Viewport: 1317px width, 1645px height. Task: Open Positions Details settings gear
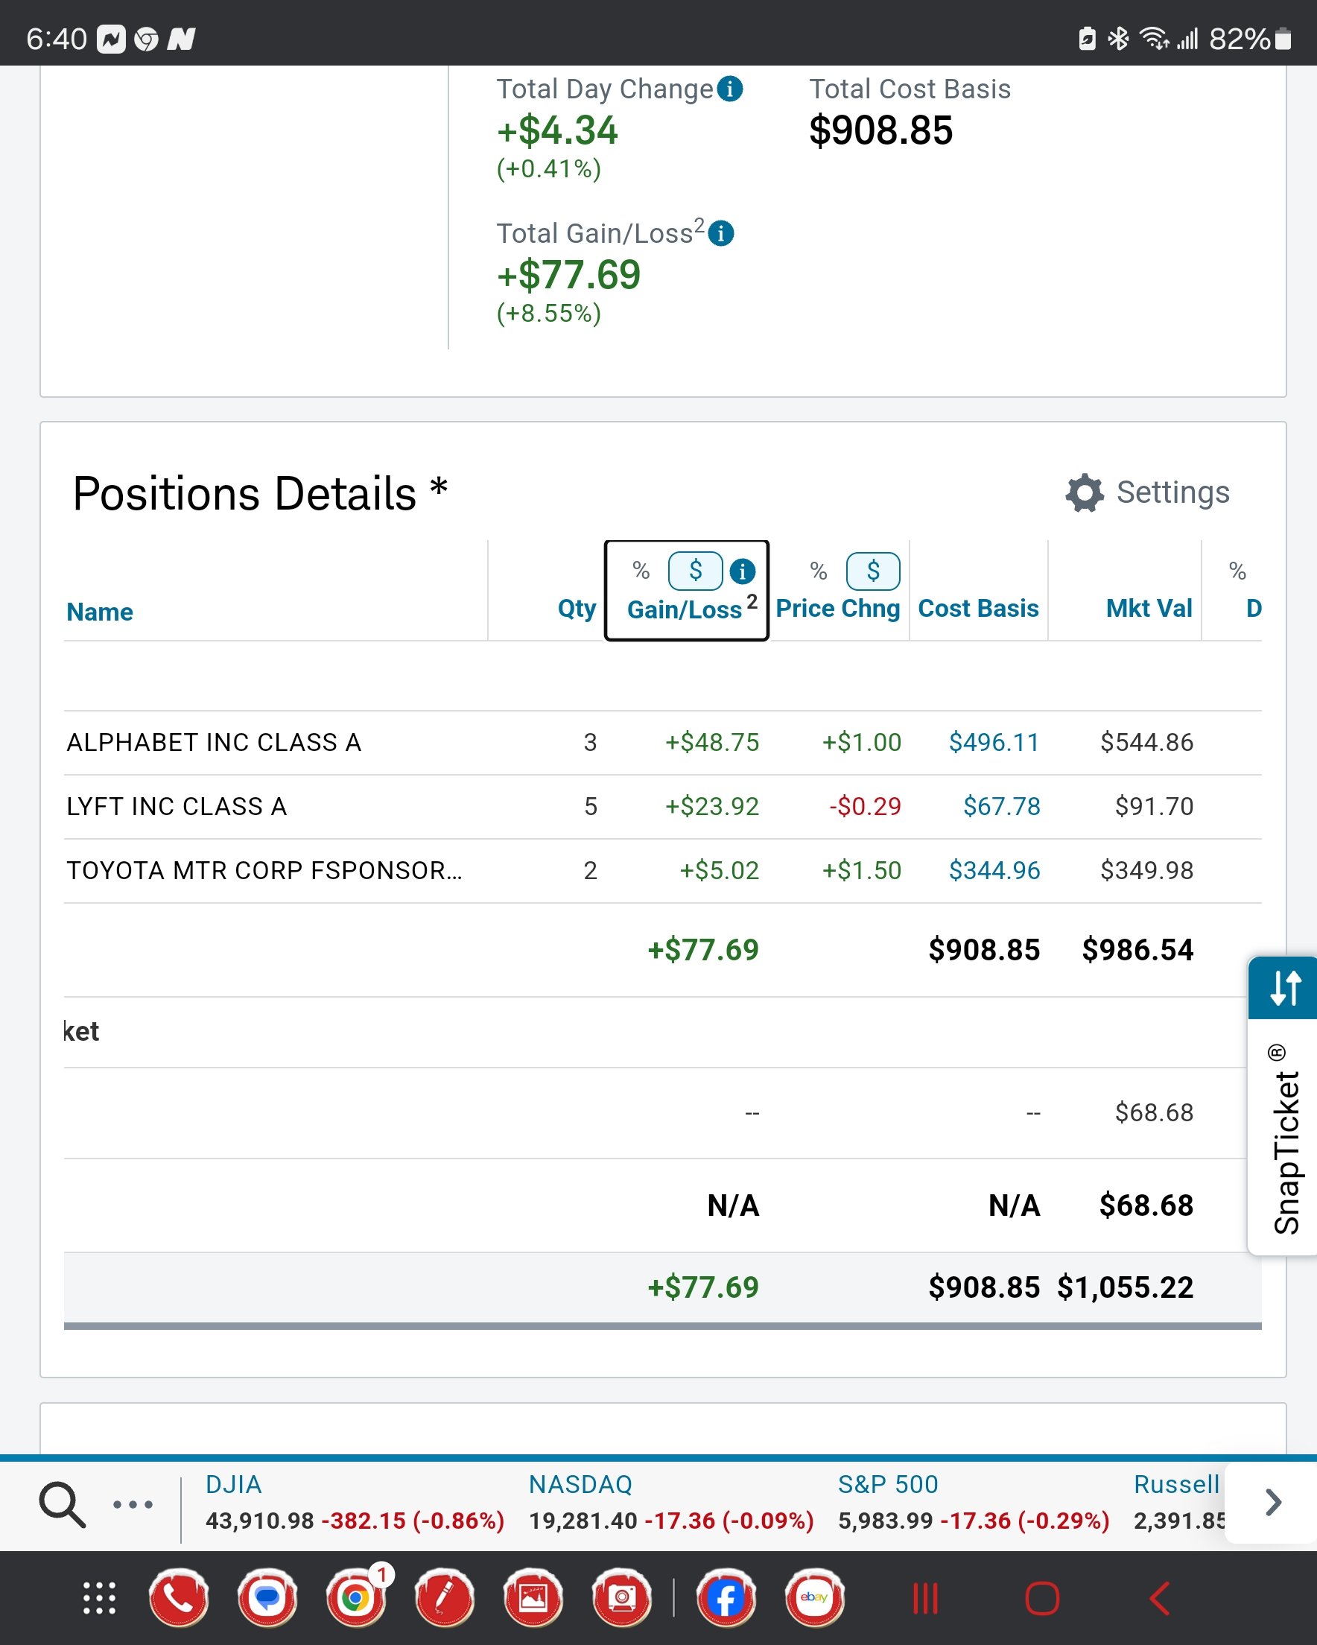click(x=1085, y=493)
